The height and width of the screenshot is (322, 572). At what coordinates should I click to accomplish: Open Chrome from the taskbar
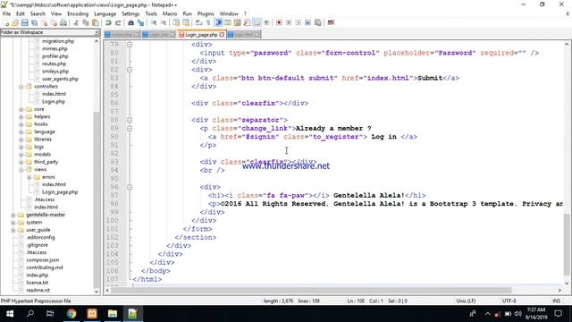[x=71, y=314]
